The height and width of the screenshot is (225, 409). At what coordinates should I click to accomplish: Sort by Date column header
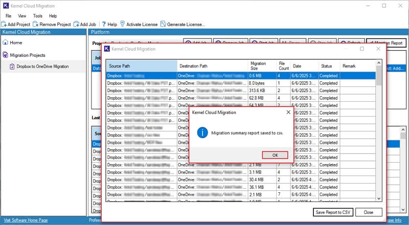(x=304, y=66)
